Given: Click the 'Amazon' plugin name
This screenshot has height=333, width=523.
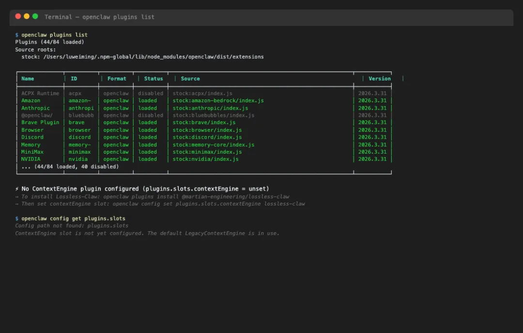Looking at the screenshot, I should 31,100.
